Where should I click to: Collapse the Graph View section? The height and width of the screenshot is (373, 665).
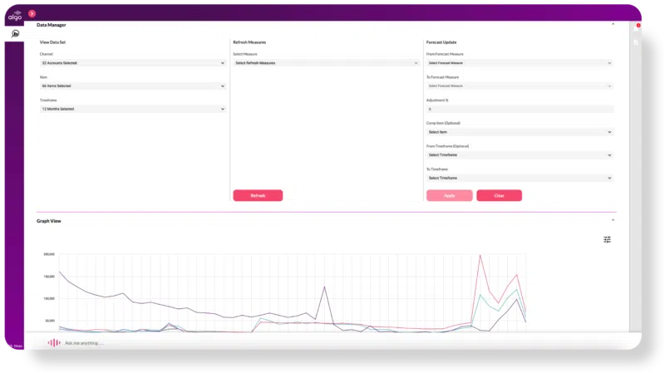coord(613,220)
